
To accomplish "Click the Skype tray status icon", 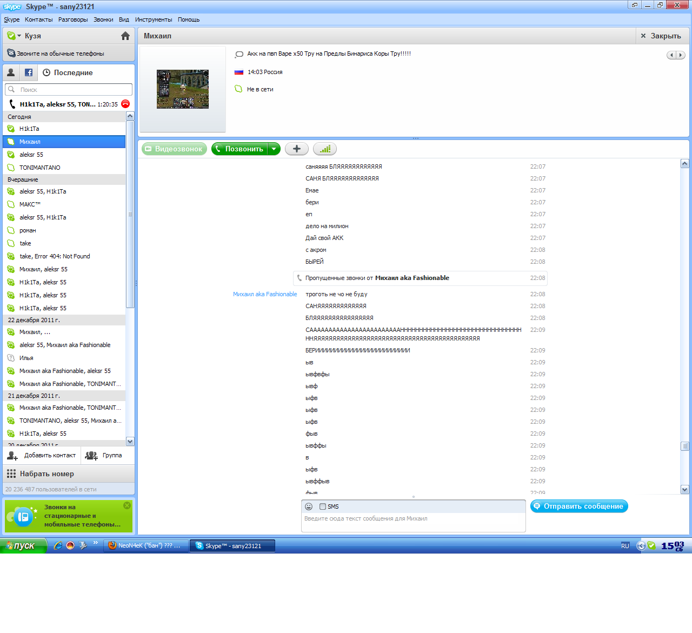I will (x=651, y=545).
